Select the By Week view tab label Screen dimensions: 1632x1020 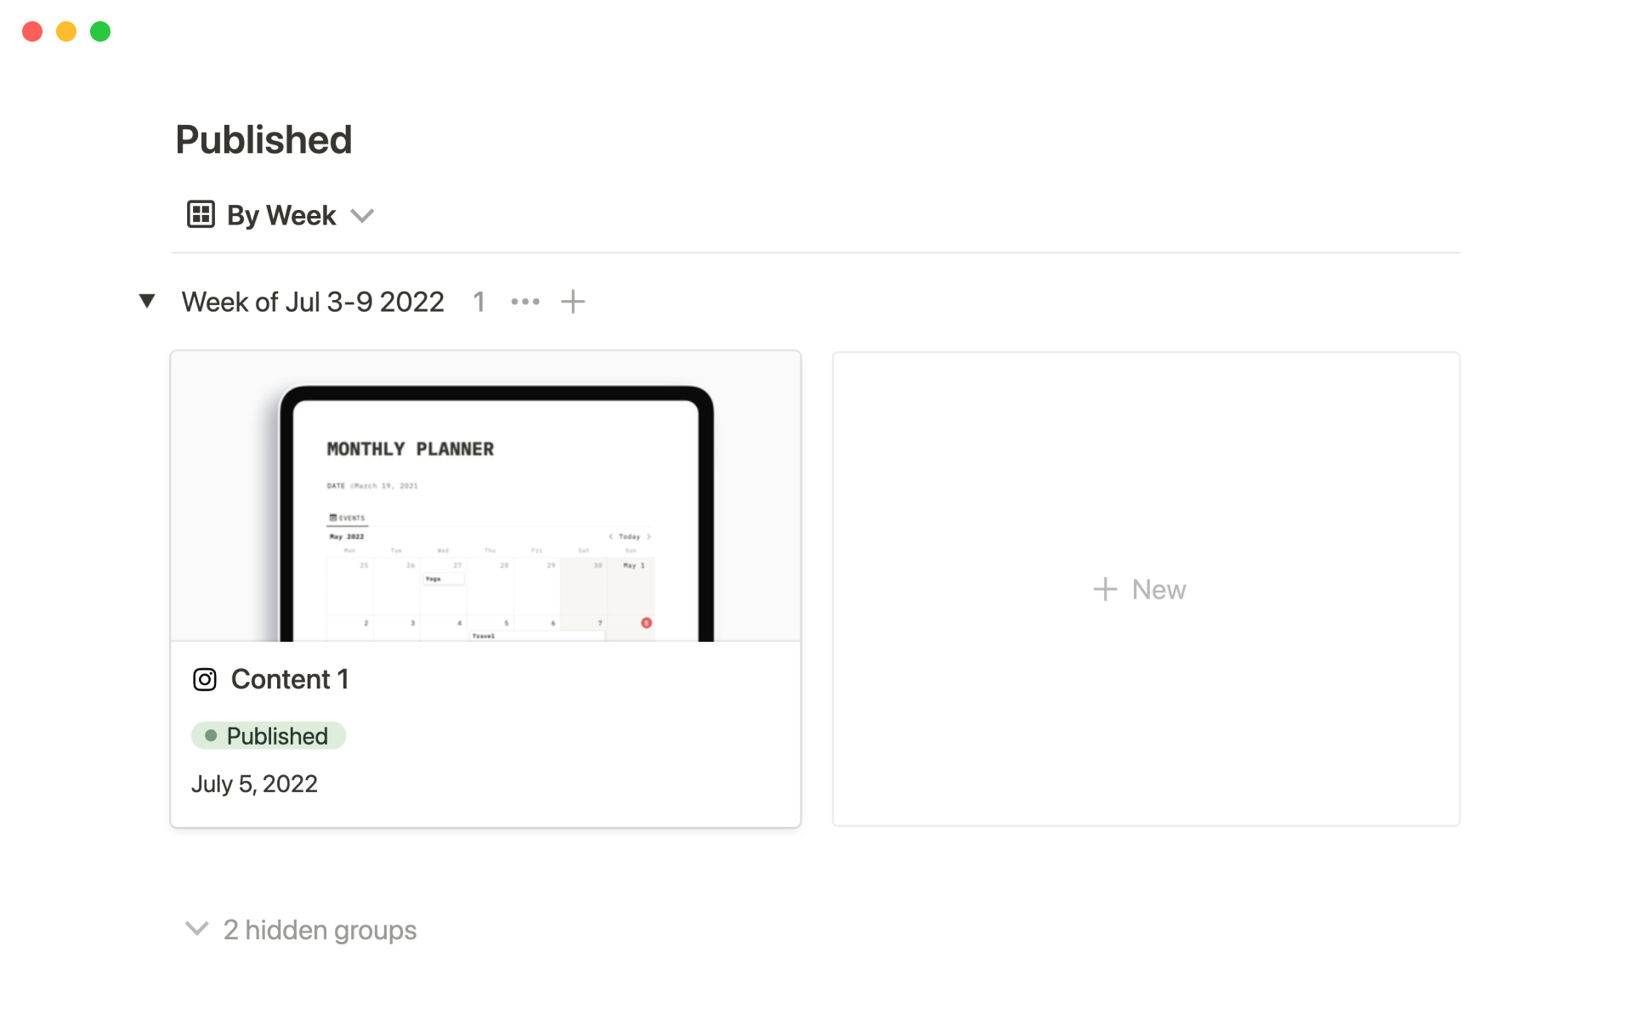[281, 216]
